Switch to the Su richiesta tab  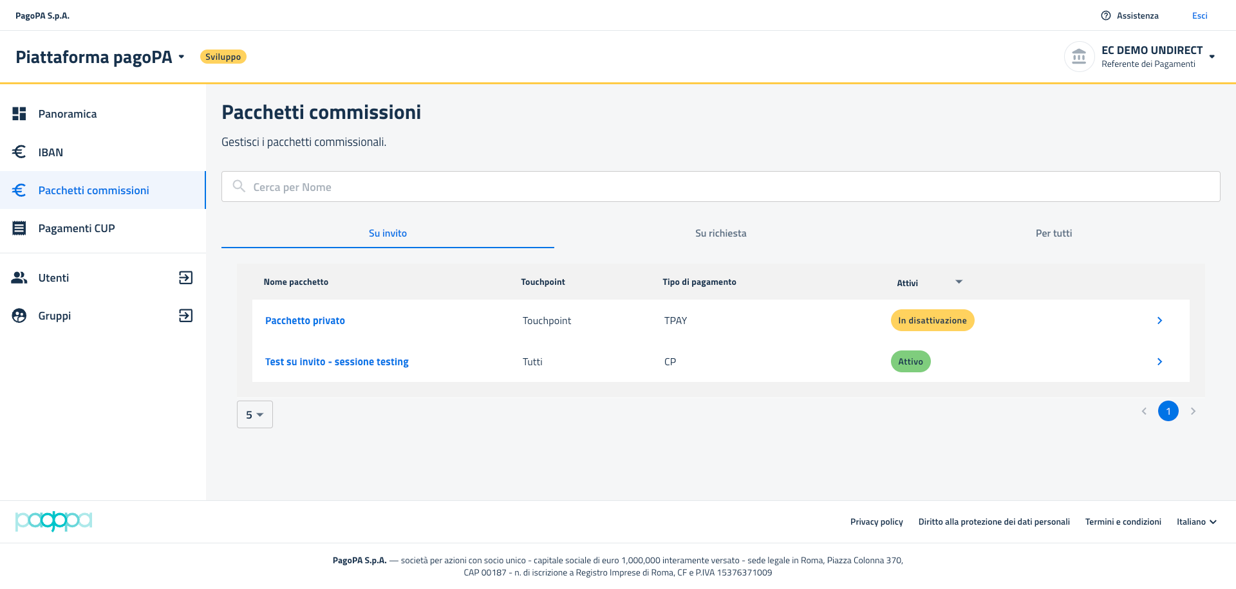coord(720,233)
